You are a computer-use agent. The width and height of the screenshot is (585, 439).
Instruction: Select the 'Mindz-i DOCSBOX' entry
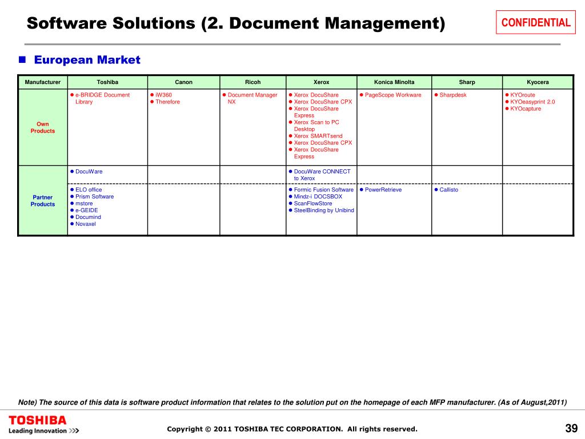(x=318, y=197)
